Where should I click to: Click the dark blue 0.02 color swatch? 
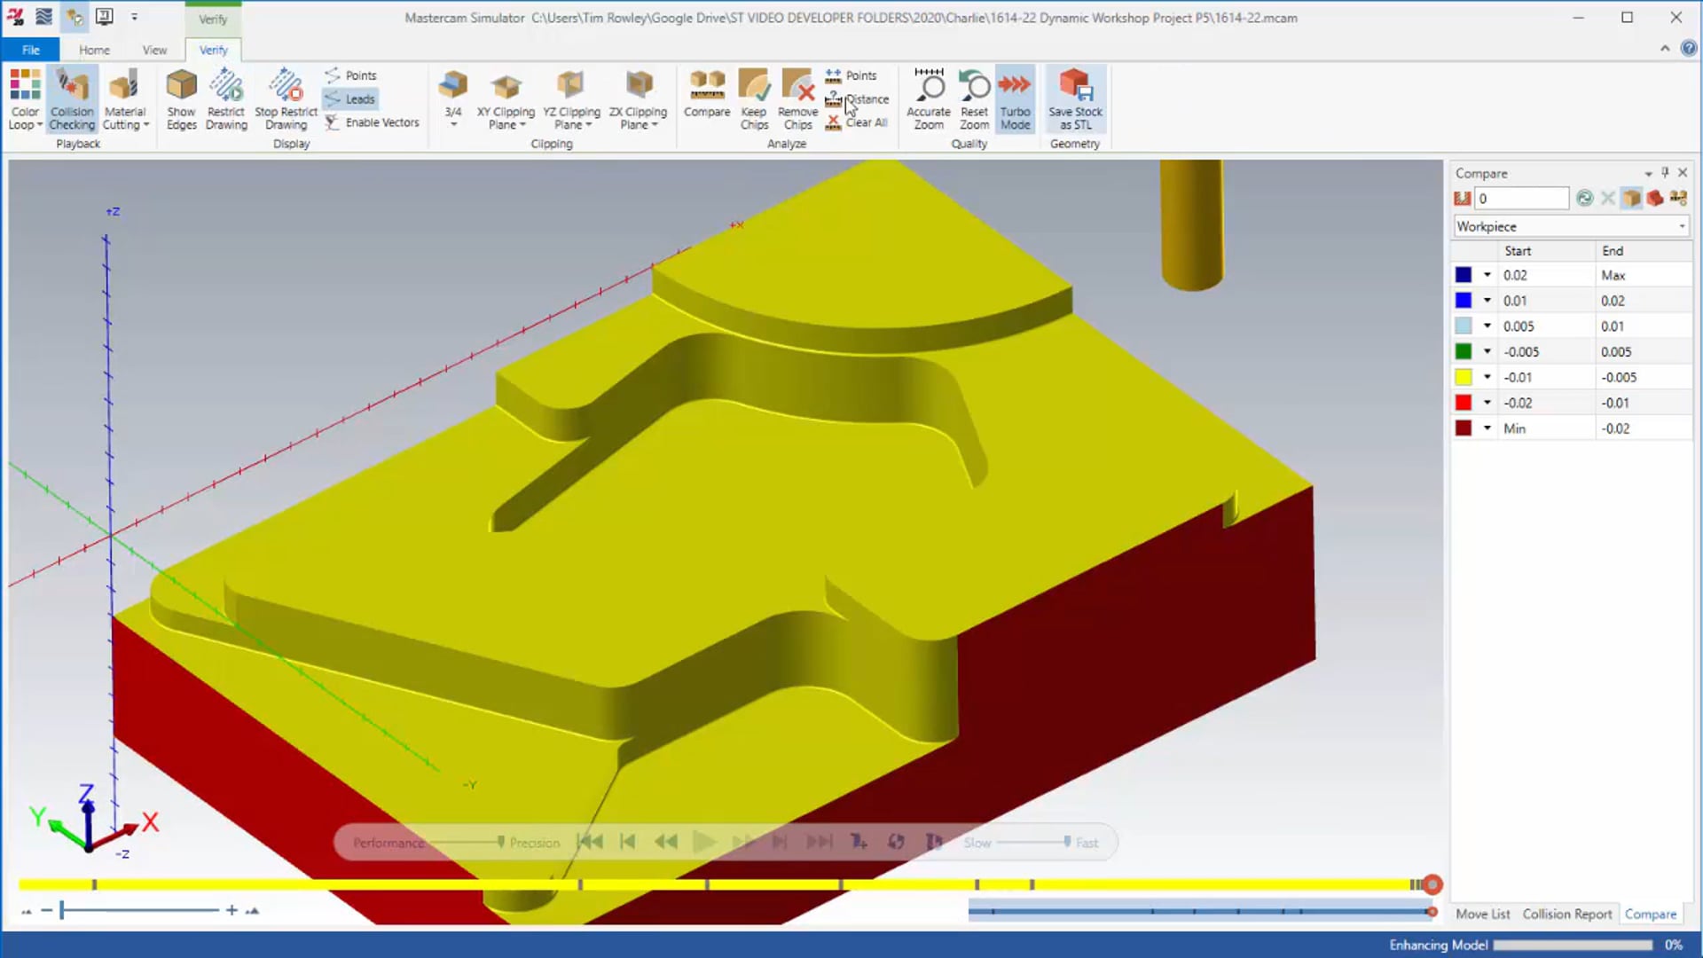click(1464, 275)
